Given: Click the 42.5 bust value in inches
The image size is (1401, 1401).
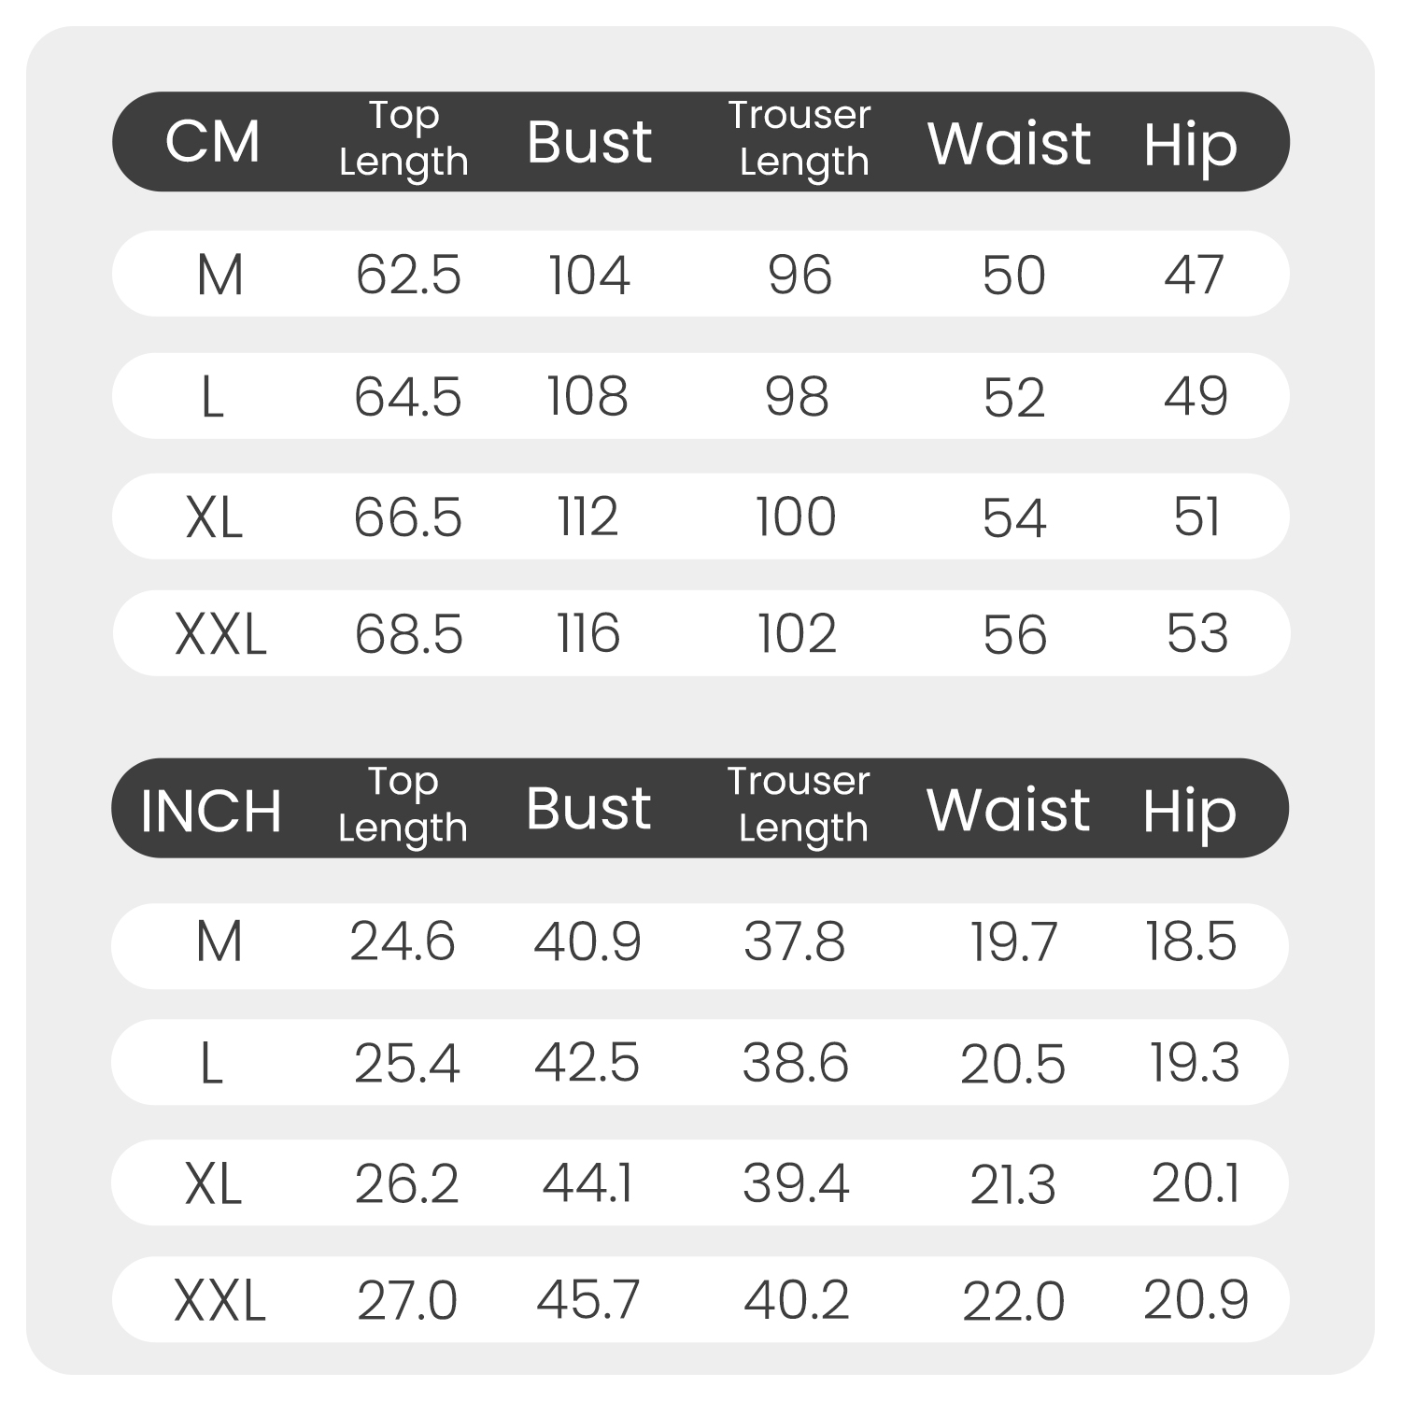Looking at the screenshot, I should tap(587, 1062).
